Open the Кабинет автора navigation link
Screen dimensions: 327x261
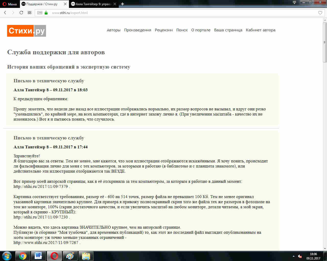click(261, 30)
